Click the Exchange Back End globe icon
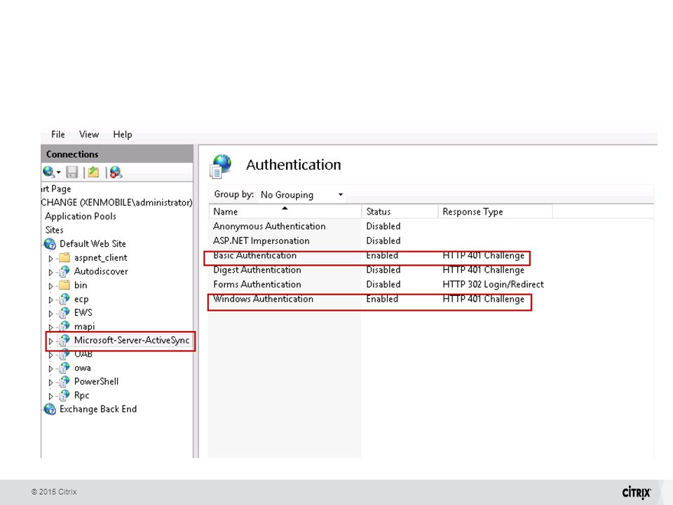This screenshot has width=673, height=505. (50, 409)
